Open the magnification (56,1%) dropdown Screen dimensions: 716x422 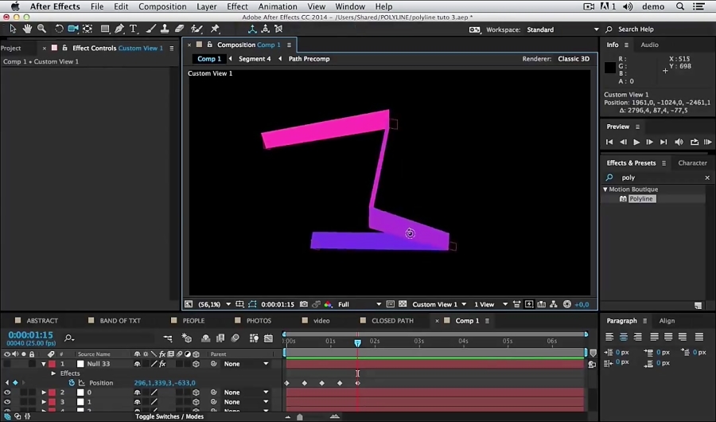[214, 304]
